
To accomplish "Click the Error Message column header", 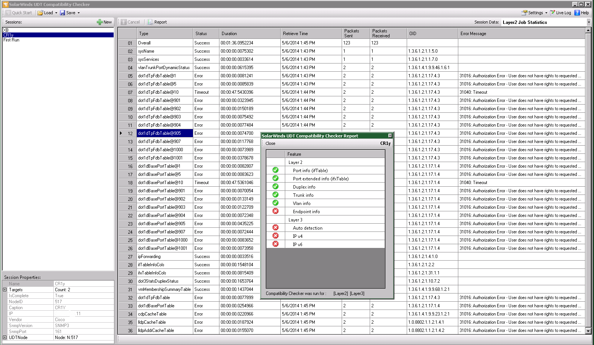I will tap(521, 34).
